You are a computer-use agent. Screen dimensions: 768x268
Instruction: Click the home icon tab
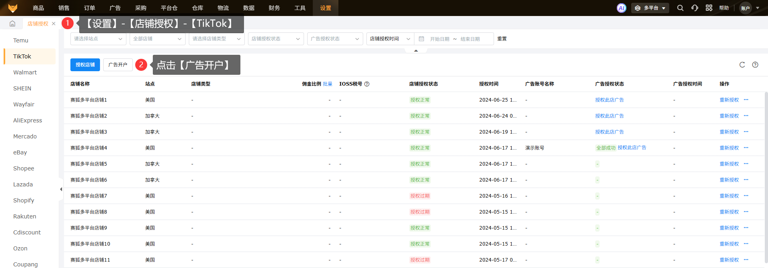[x=12, y=24]
